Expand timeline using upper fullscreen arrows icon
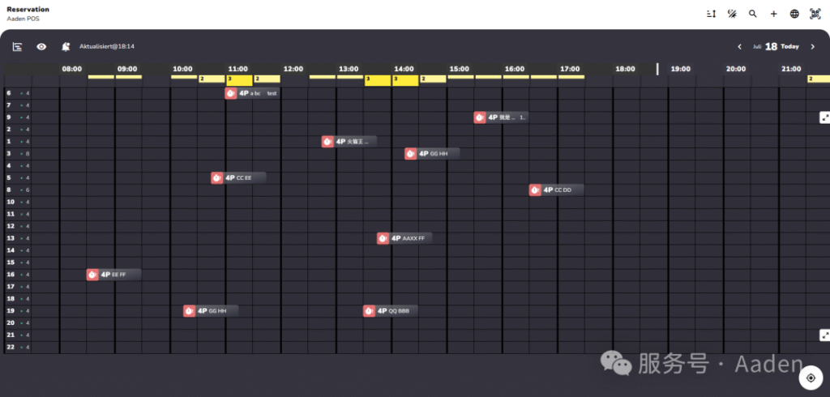The image size is (830, 397). click(824, 117)
